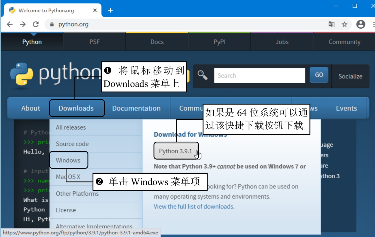
Task: Open View the full list of downloads
Action: click(194, 206)
